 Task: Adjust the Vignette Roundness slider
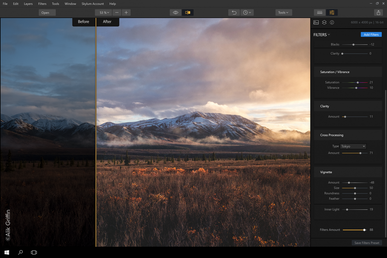pos(355,193)
